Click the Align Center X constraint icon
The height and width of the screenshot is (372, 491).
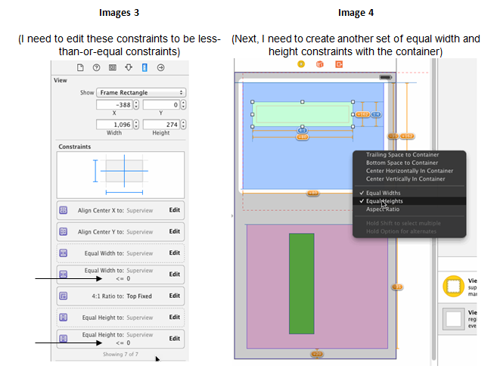click(64, 210)
